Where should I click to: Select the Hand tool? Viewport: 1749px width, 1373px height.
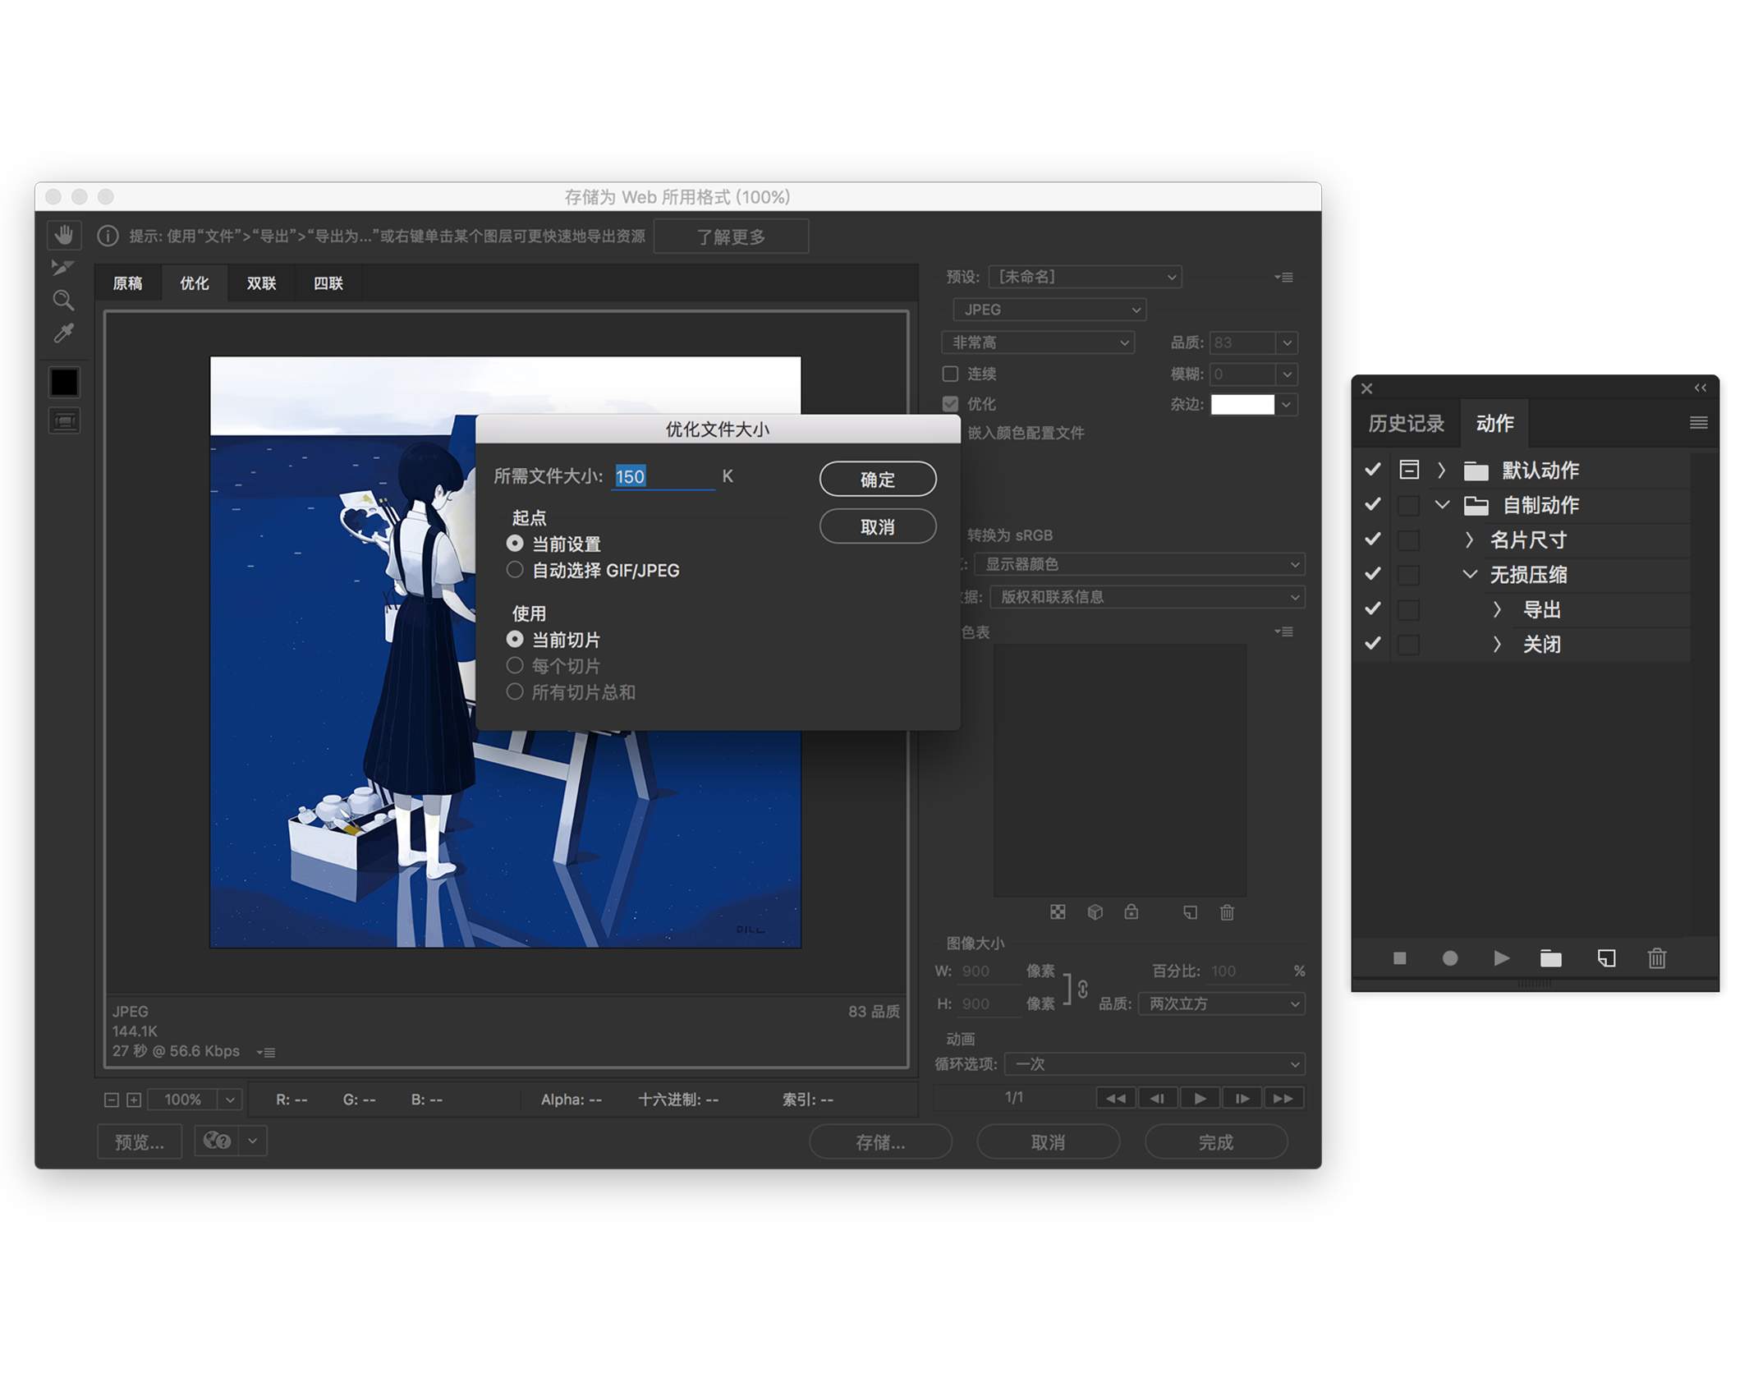[x=63, y=236]
